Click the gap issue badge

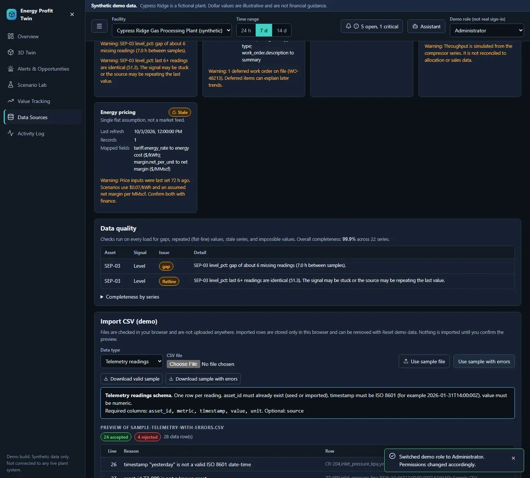point(166,267)
